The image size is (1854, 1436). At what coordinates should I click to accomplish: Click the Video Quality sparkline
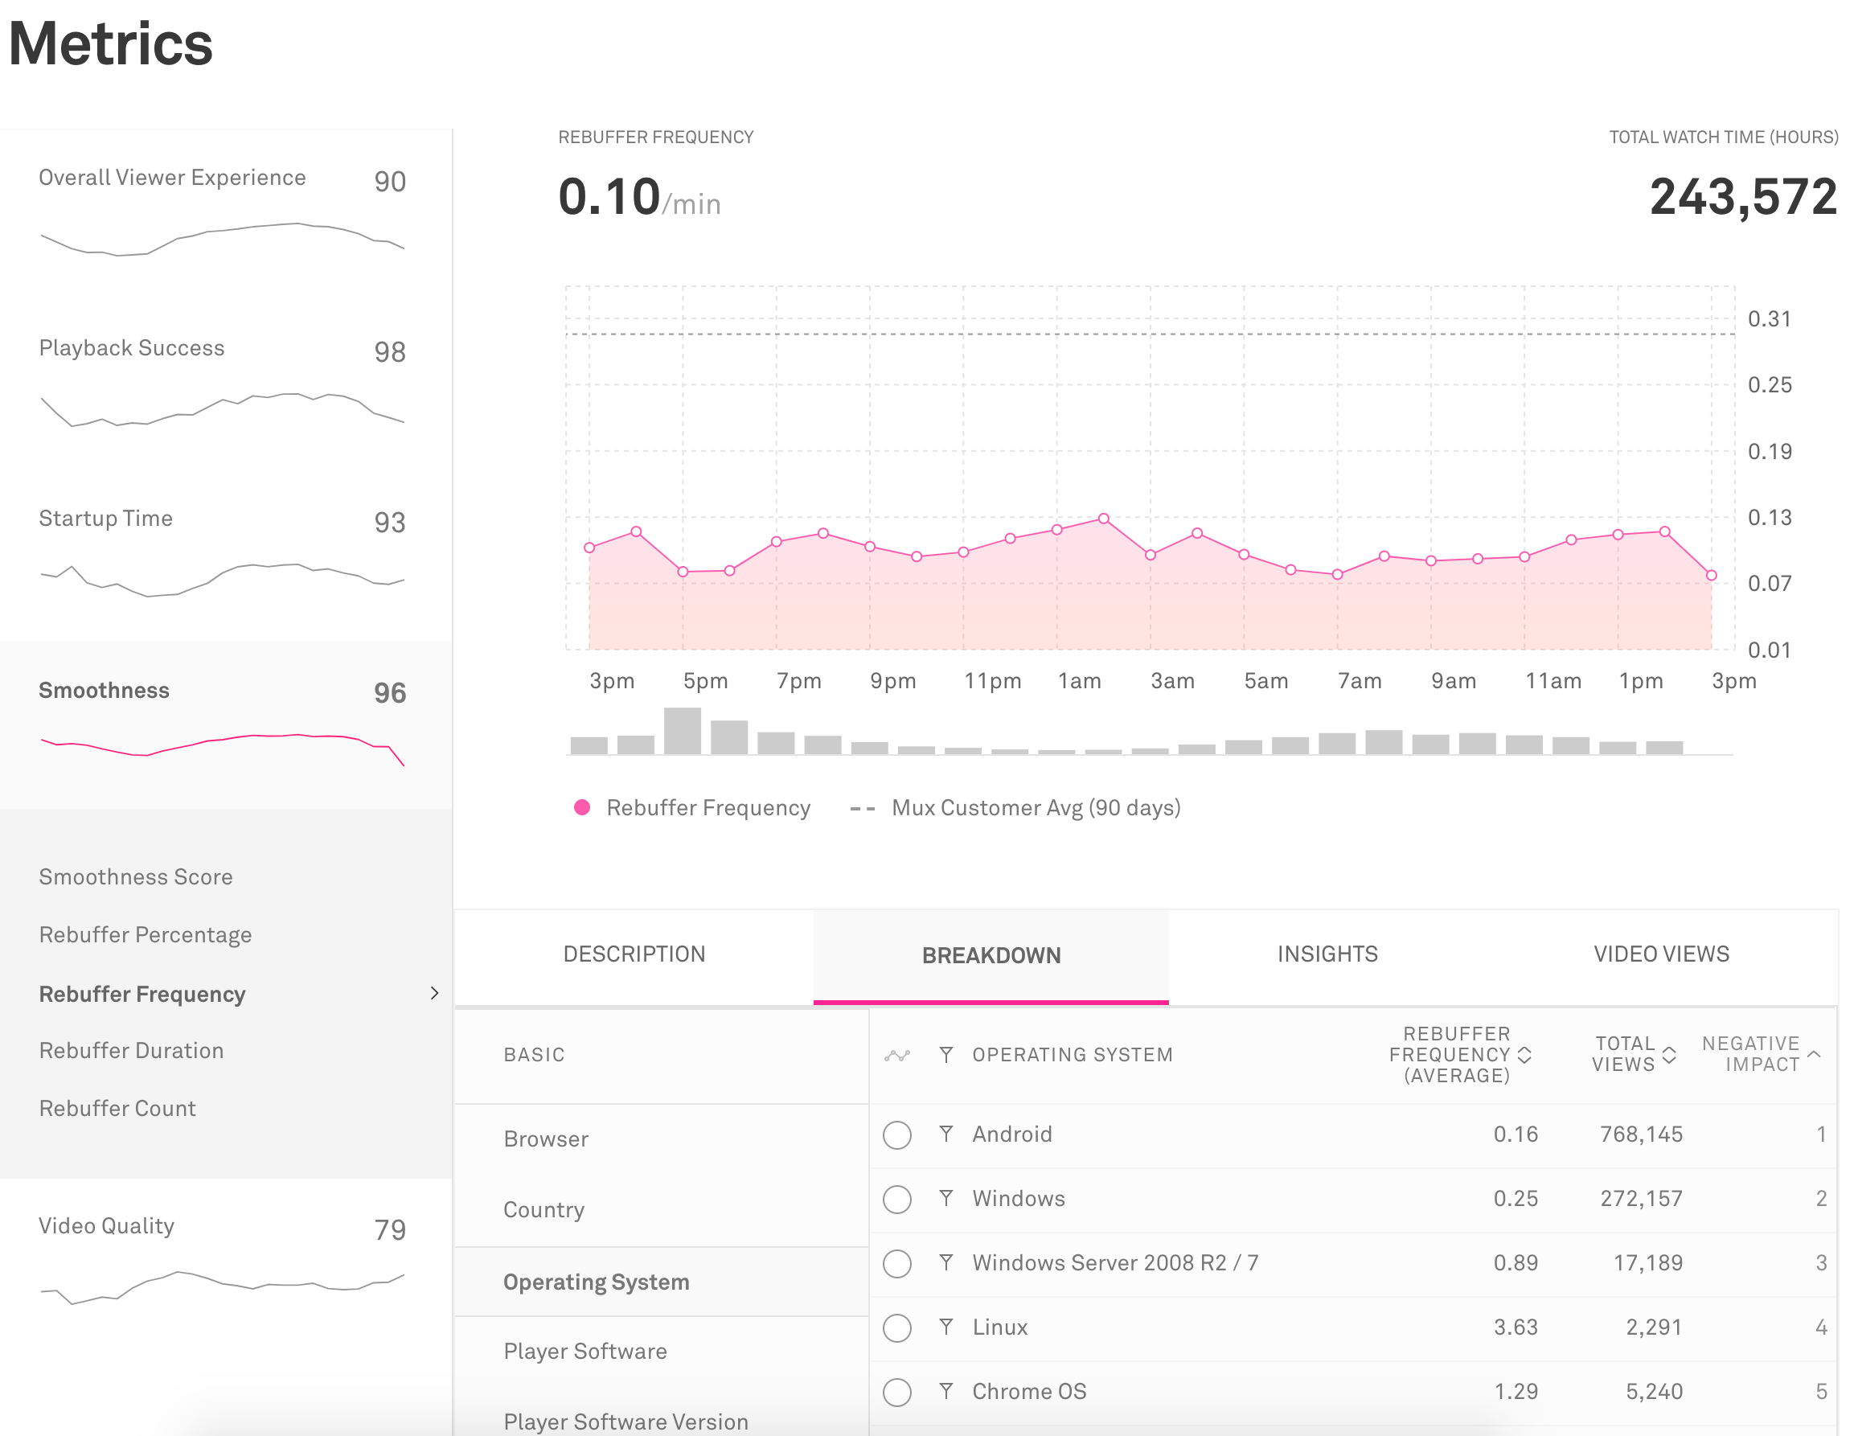point(223,1287)
